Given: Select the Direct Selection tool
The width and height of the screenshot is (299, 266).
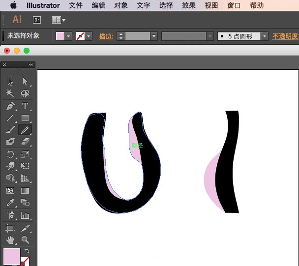Looking at the screenshot, I should tap(25, 82).
